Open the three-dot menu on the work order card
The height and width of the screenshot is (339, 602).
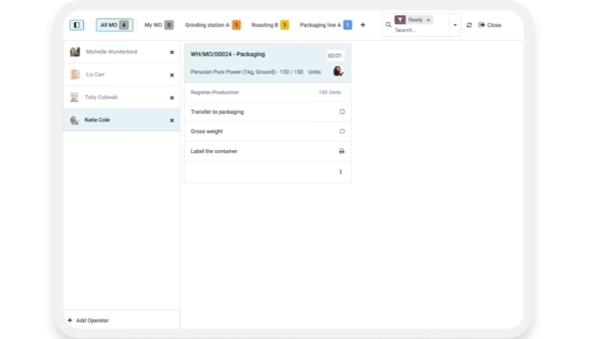(340, 172)
